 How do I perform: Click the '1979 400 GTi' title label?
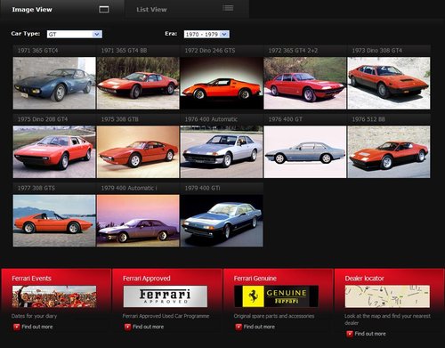(202, 188)
